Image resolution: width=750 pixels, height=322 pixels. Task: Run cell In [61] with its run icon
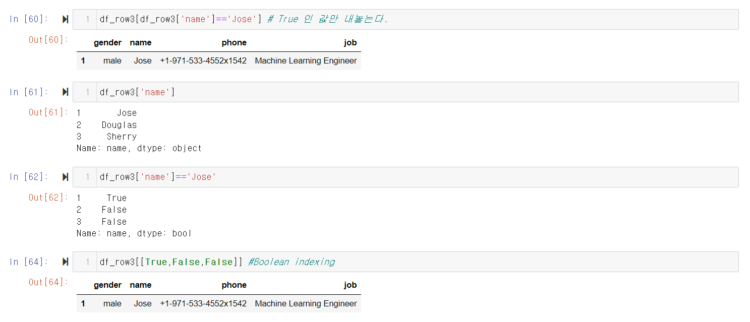65,92
